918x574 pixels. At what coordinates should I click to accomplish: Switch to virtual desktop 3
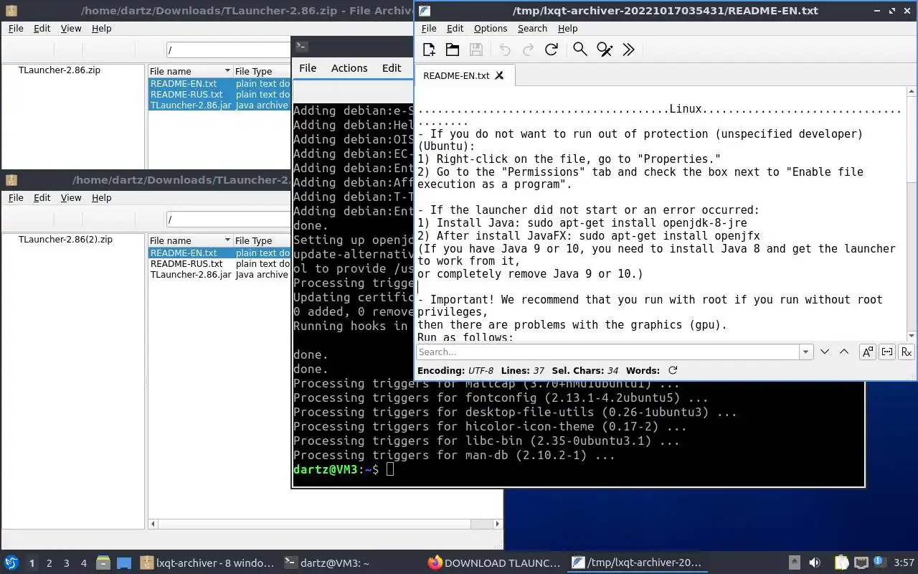click(x=66, y=563)
